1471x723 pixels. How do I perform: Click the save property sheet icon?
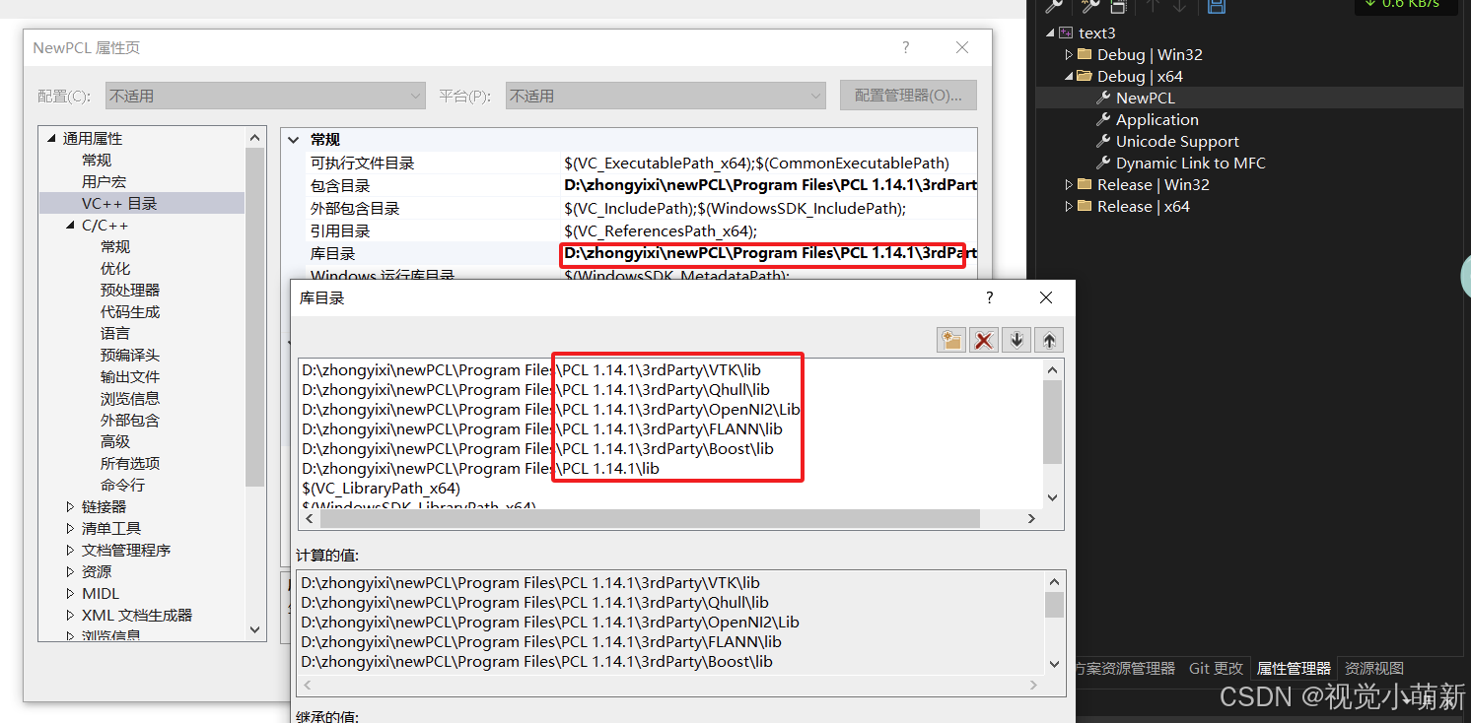coord(1216,7)
